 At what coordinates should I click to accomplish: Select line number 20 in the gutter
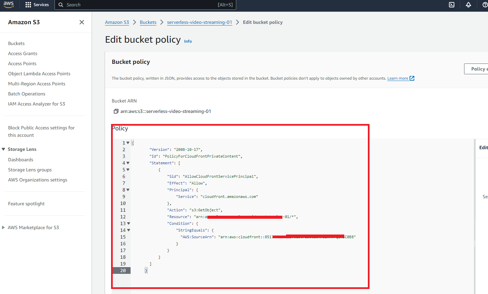click(123, 270)
